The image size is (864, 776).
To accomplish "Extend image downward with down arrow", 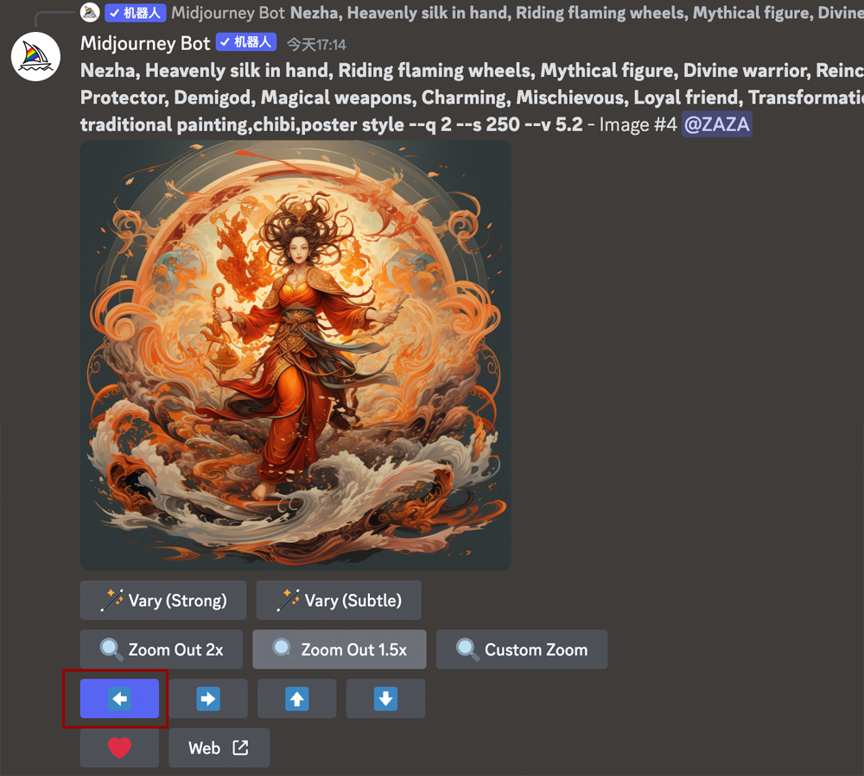I will coord(385,698).
